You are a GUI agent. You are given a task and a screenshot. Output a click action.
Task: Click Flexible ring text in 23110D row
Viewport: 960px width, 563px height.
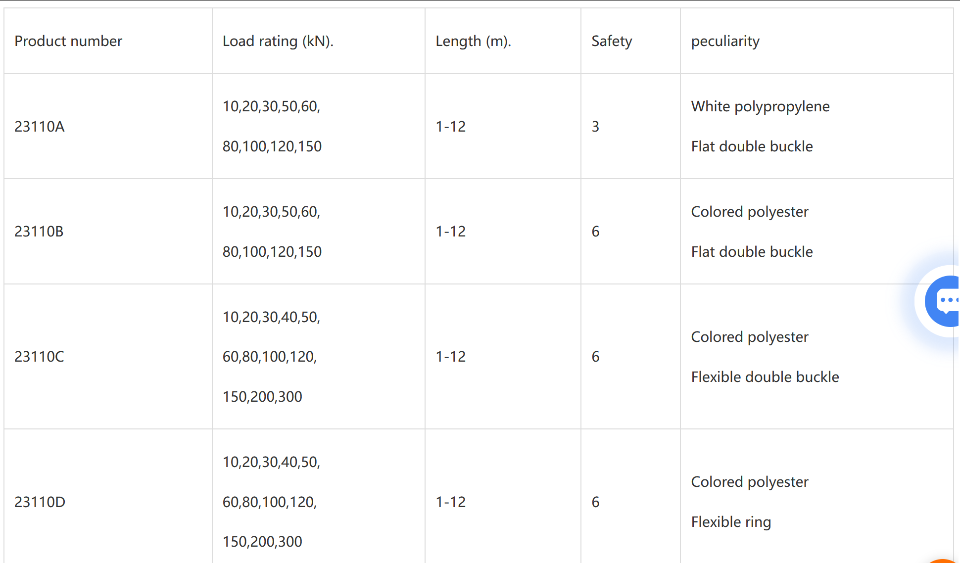731,522
